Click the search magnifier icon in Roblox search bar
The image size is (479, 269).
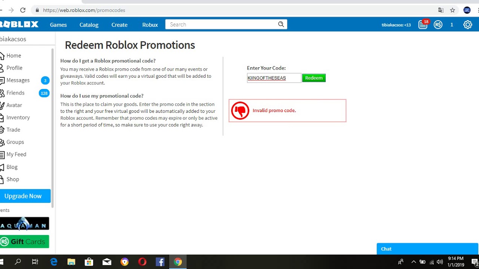tap(281, 24)
